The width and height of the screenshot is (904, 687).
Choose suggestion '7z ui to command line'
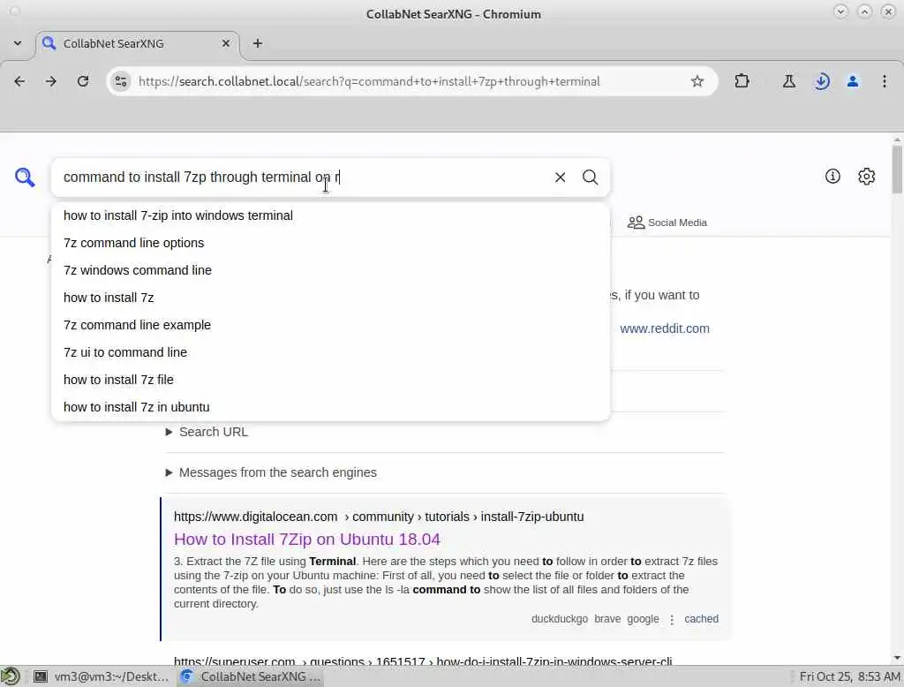330,352
